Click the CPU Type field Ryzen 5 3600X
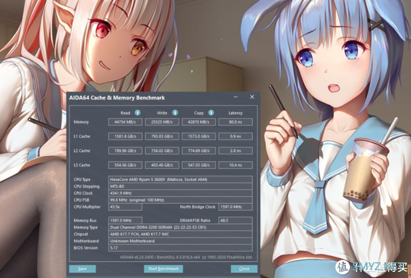 pyautogui.click(x=180, y=180)
